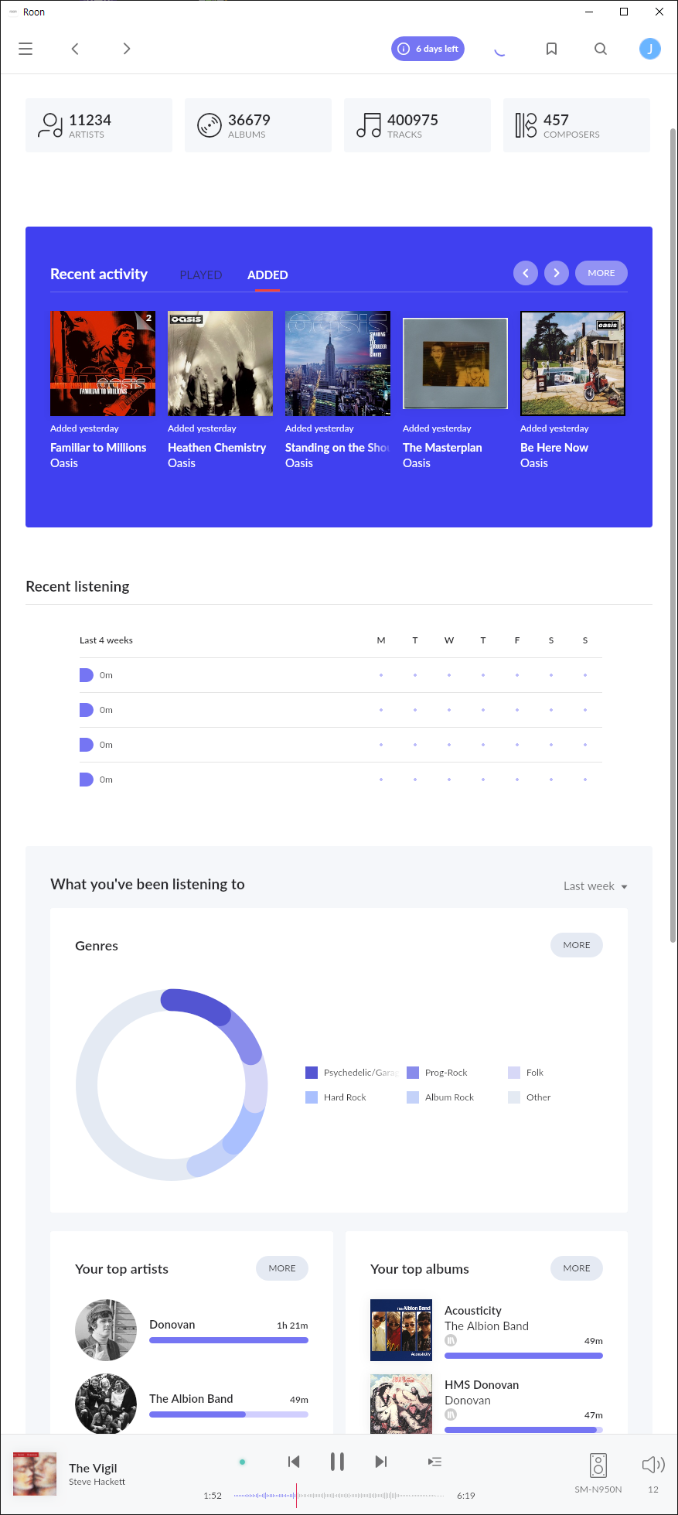Viewport: 678px width, 1515px height.
Task: Show previous recent activity items
Action: point(526,273)
